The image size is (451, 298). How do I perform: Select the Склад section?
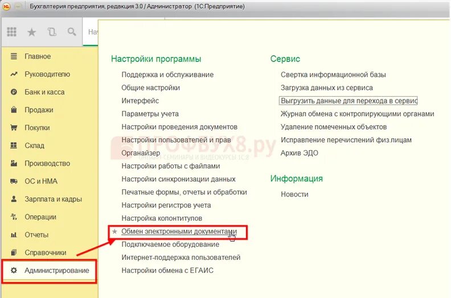[34, 146]
